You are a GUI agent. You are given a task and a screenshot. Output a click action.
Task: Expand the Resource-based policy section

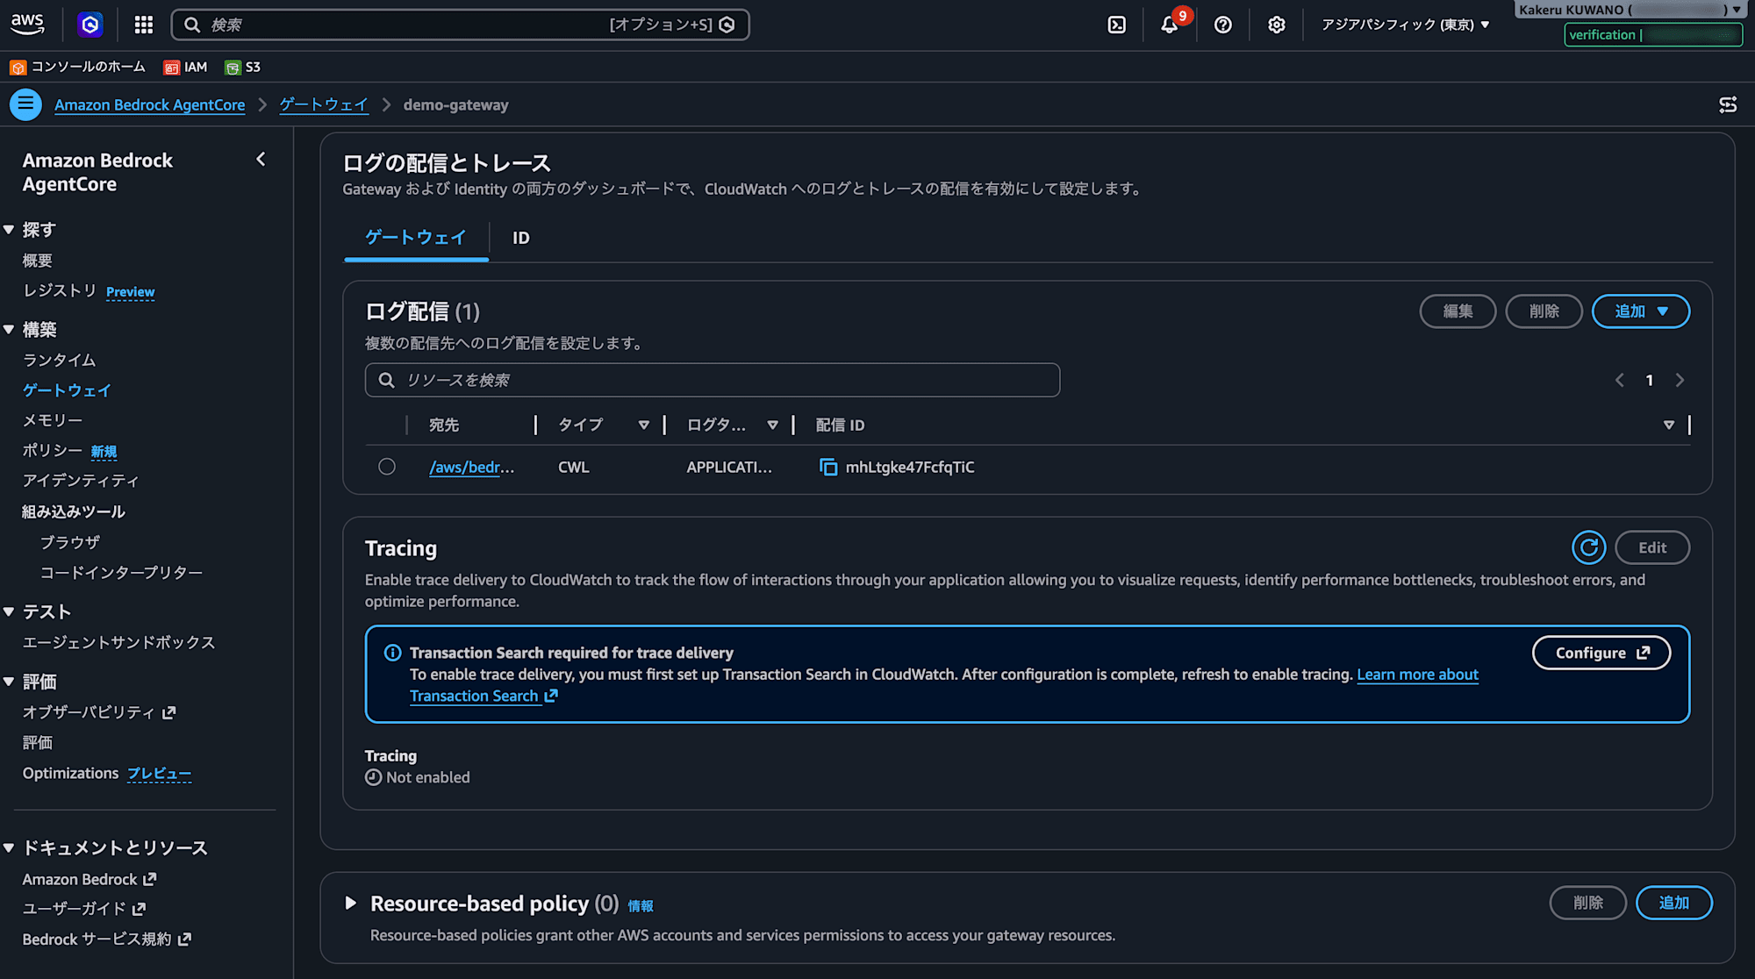351,903
